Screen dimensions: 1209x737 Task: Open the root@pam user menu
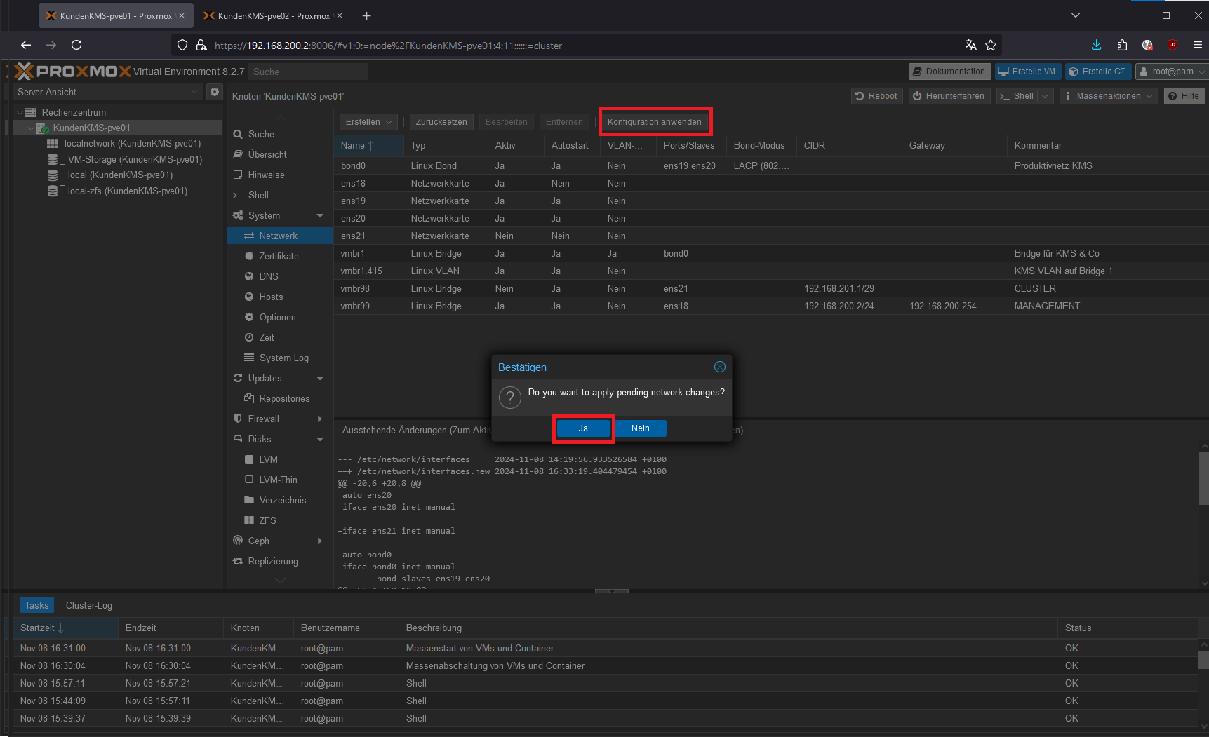(x=1172, y=72)
